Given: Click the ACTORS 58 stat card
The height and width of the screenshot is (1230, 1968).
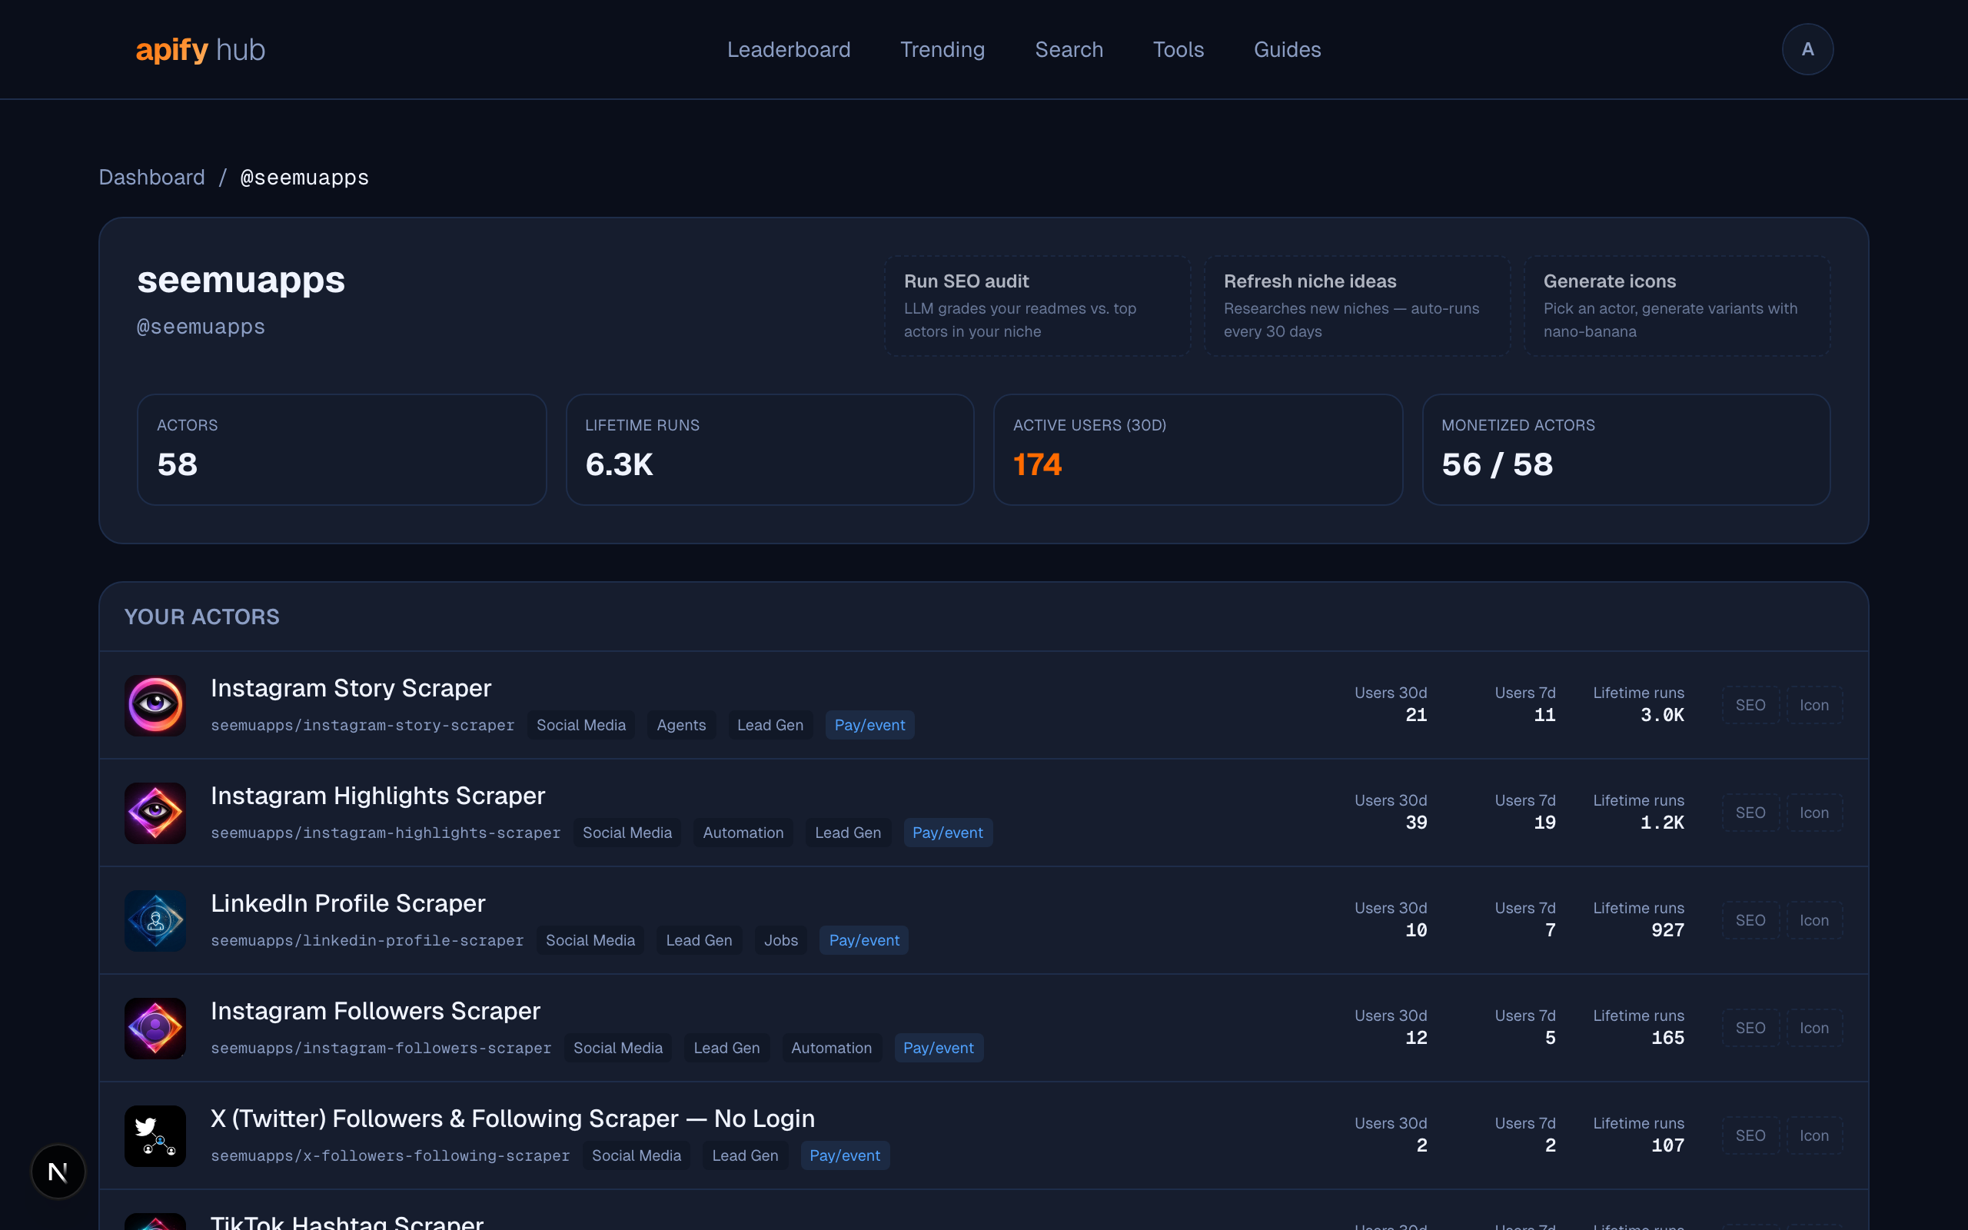Looking at the screenshot, I should (x=341, y=450).
